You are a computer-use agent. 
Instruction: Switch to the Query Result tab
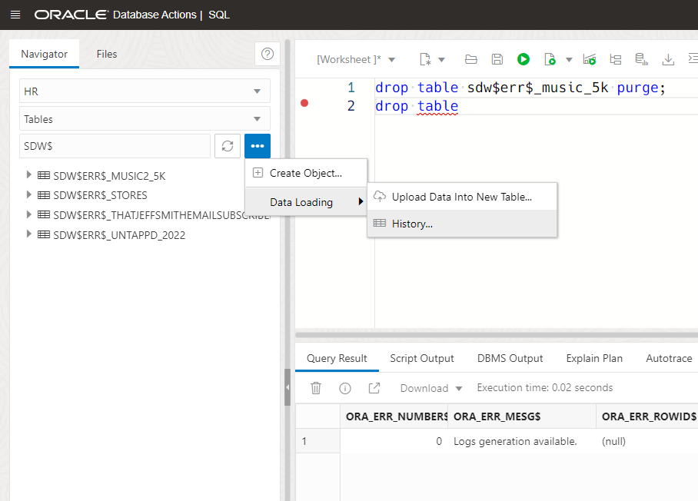click(337, 358)
